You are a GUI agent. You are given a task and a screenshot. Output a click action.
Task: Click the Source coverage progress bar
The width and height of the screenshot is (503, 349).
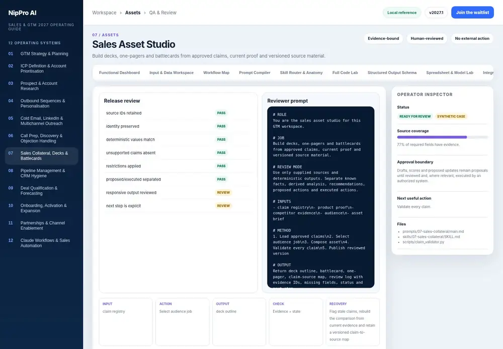pos(442,137)
